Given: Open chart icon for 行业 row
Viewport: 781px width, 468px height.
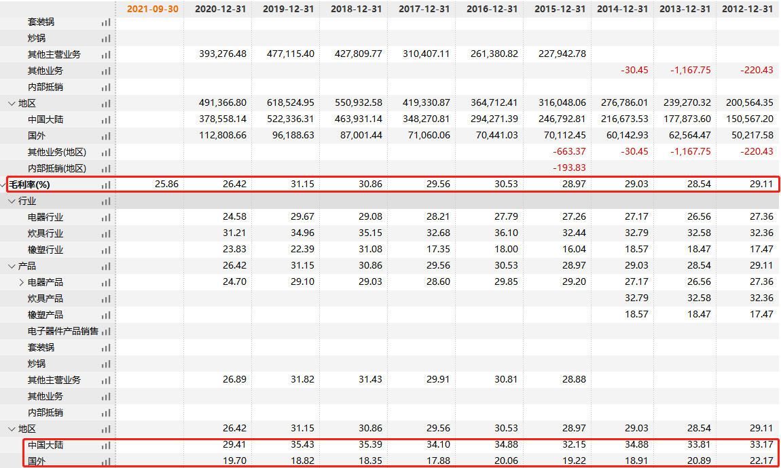Looking at the screenshot, I should [106, 201].
